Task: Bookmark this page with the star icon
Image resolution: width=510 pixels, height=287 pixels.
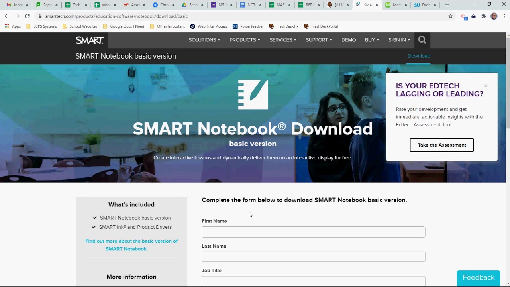Action: [x=451, y=16]
